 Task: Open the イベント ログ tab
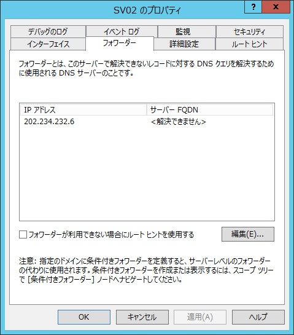tap(122, 32)
